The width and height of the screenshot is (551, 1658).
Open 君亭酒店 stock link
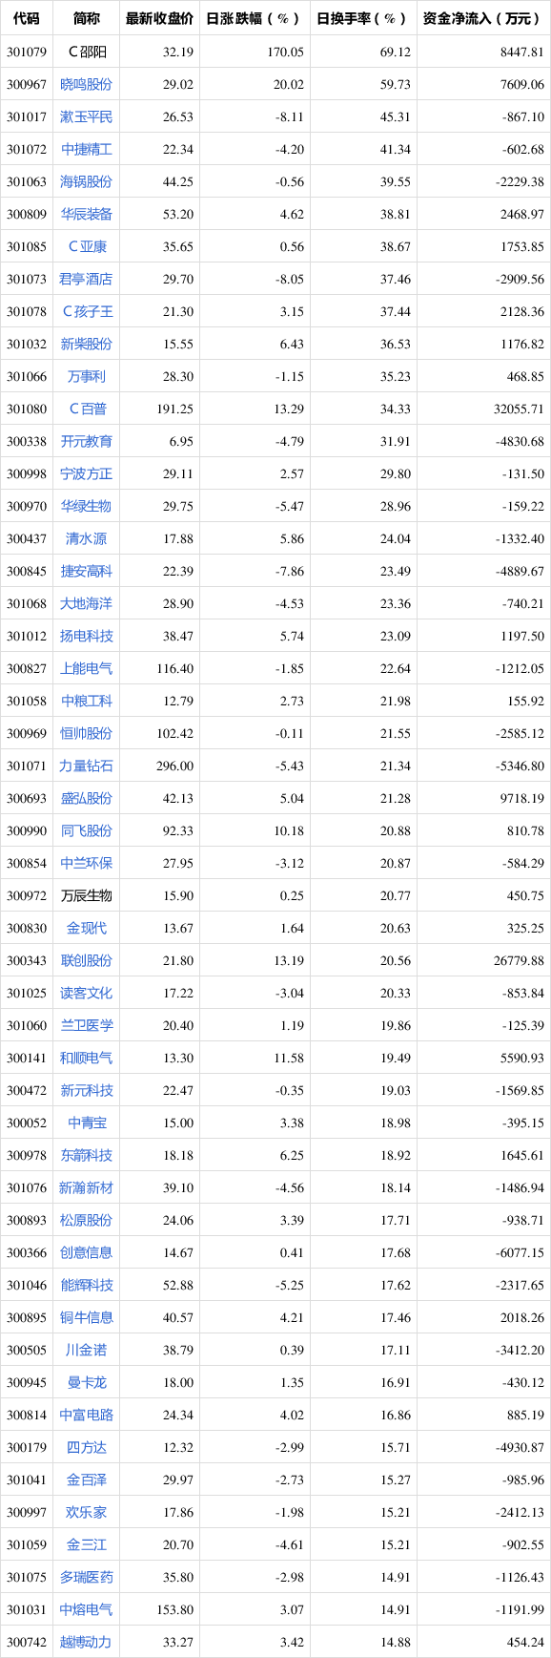click(x=87, y=279)
